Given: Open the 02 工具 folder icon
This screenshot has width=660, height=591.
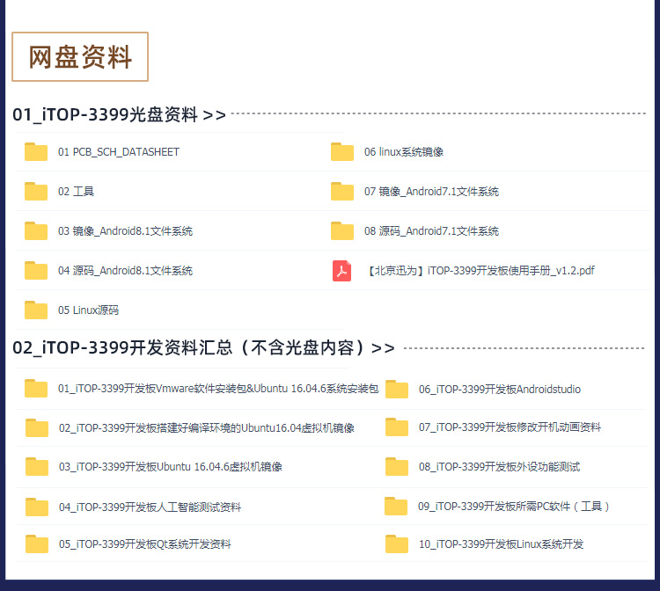Looking at the screenshot, I should point(36,191).
